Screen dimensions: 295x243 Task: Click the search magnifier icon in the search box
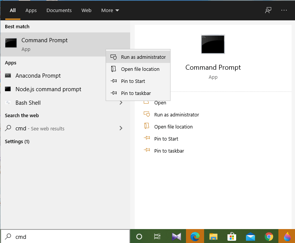point(8,237)
